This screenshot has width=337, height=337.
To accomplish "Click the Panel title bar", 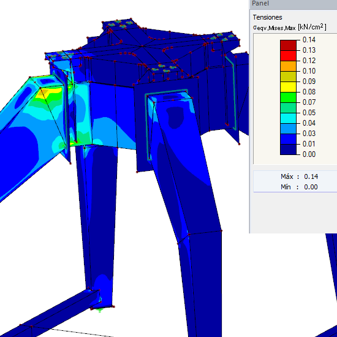I will point(293,4).
